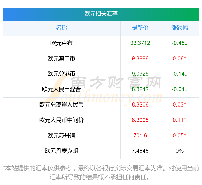Click the price 9.0925
Viewport: 202px width, 185px height.
tap(140, 74)
